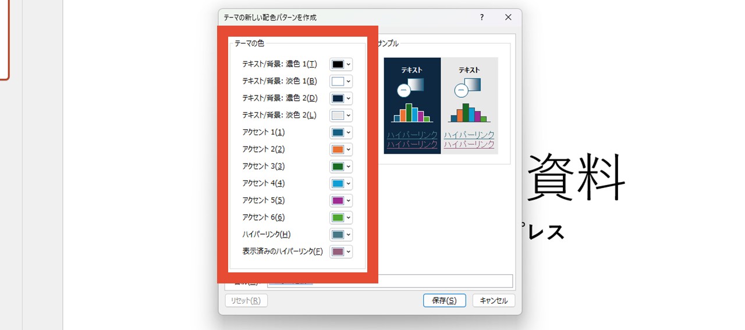The width and height of the screenshot is (745, 330).
Task: Close the color pattern dialog
Action: pyautogui.click(x=508, y=17)
